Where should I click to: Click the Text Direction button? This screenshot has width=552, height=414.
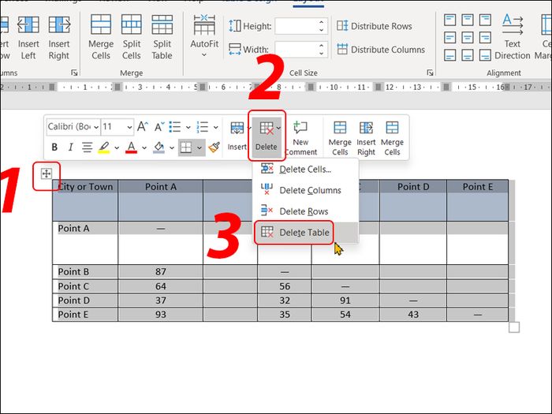coord(513,37)
